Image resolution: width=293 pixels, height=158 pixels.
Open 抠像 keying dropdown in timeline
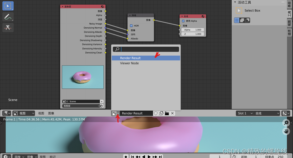point(32,157)
